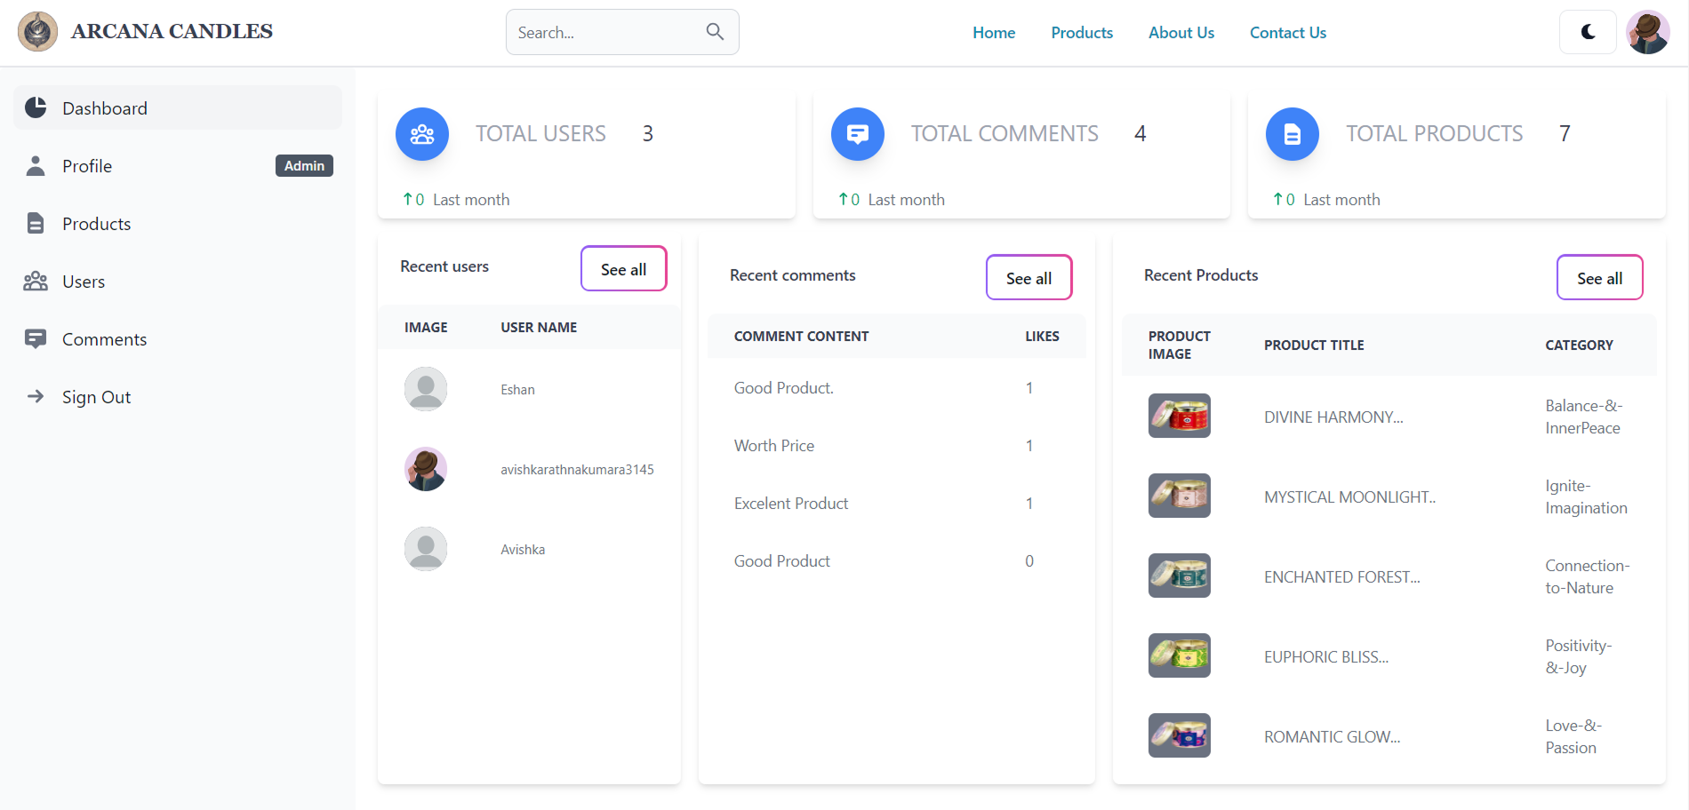Screen dimensions: 1689x810
Task: Go to About Us page
Action: pyautogui.click(x=1181, y=33)
